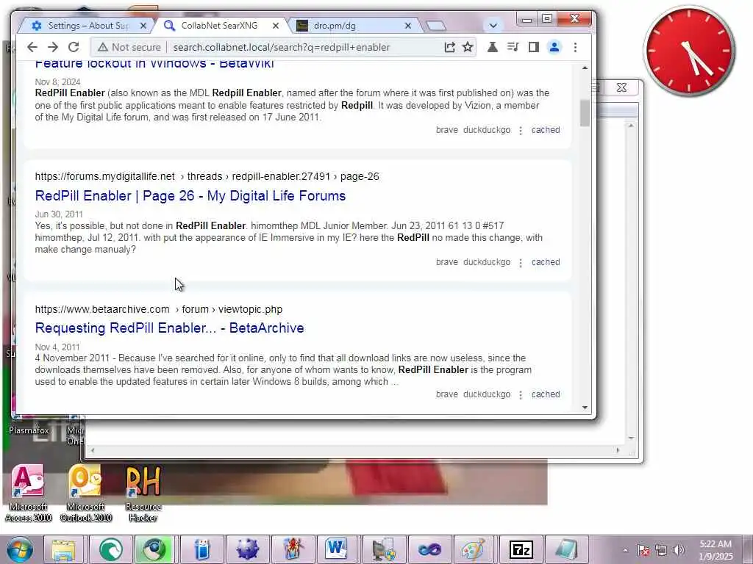Click the address bar URL field

coord(282,47)
